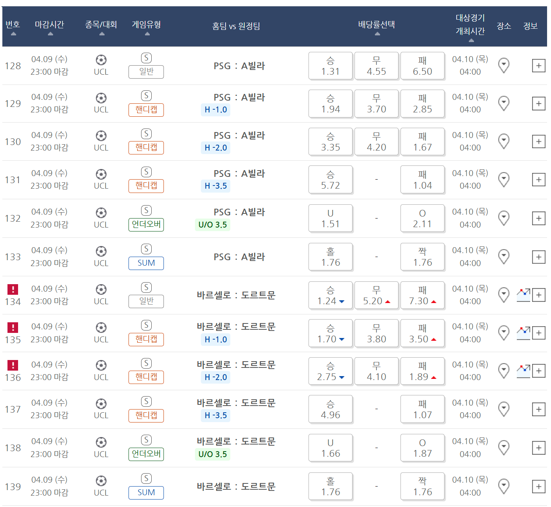
Task: Select 승 1.31 odds for match 128
Action: 331,66
